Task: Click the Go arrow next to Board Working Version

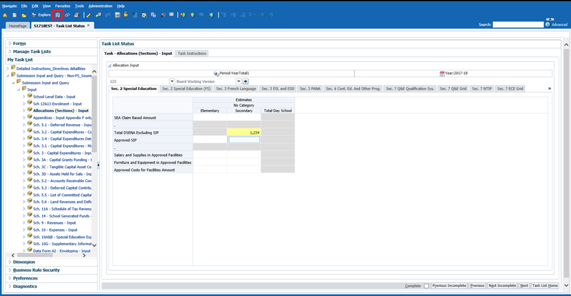Action: [246, 81]
